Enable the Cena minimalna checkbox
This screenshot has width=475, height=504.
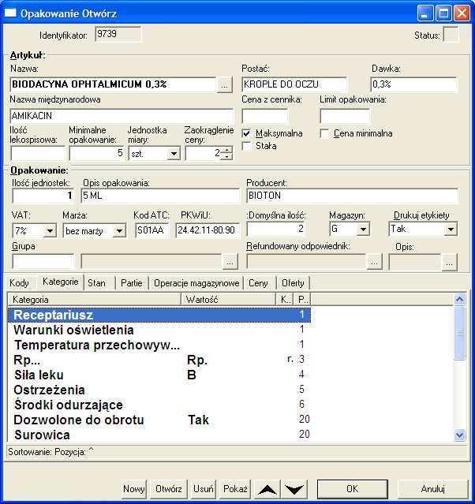coord(324,133)
